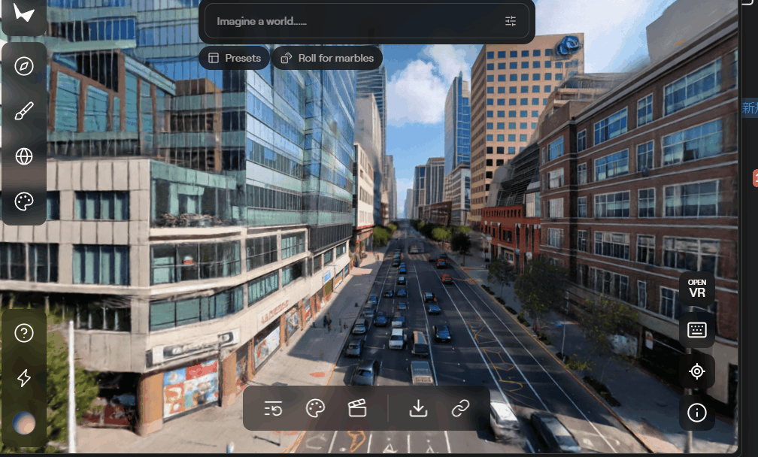Expand prompt settings with the sliders icon
This screenshot has height=457, width=758.
(x=511, y=21)
